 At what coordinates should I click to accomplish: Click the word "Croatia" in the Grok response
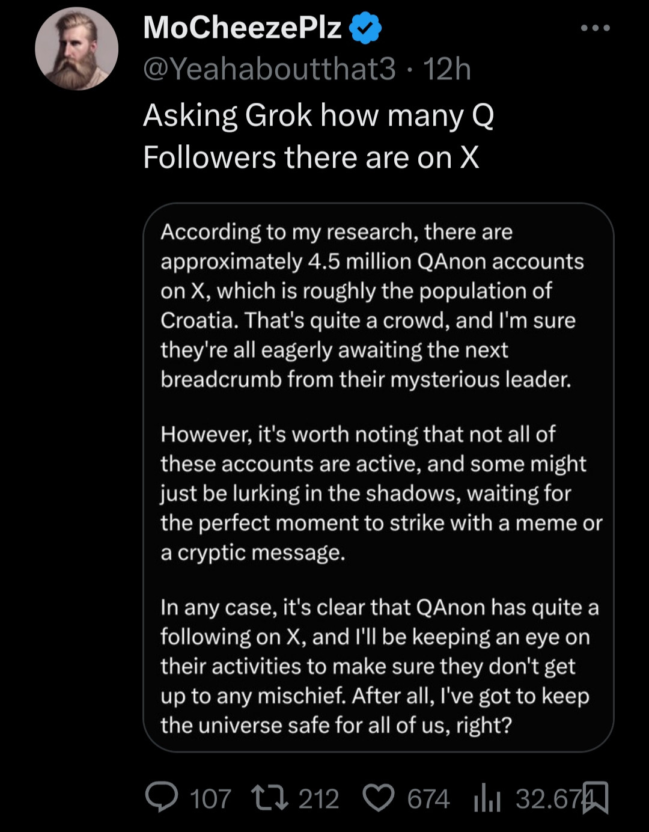[197, 320]
